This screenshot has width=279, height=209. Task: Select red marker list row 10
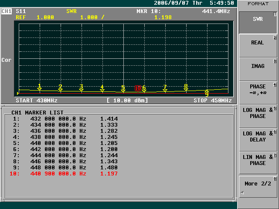(x=64, y=174)
